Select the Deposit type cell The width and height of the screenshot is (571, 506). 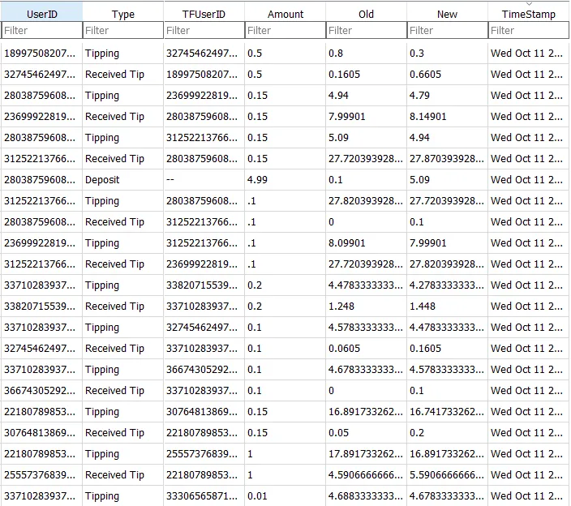tap(123, 179)
